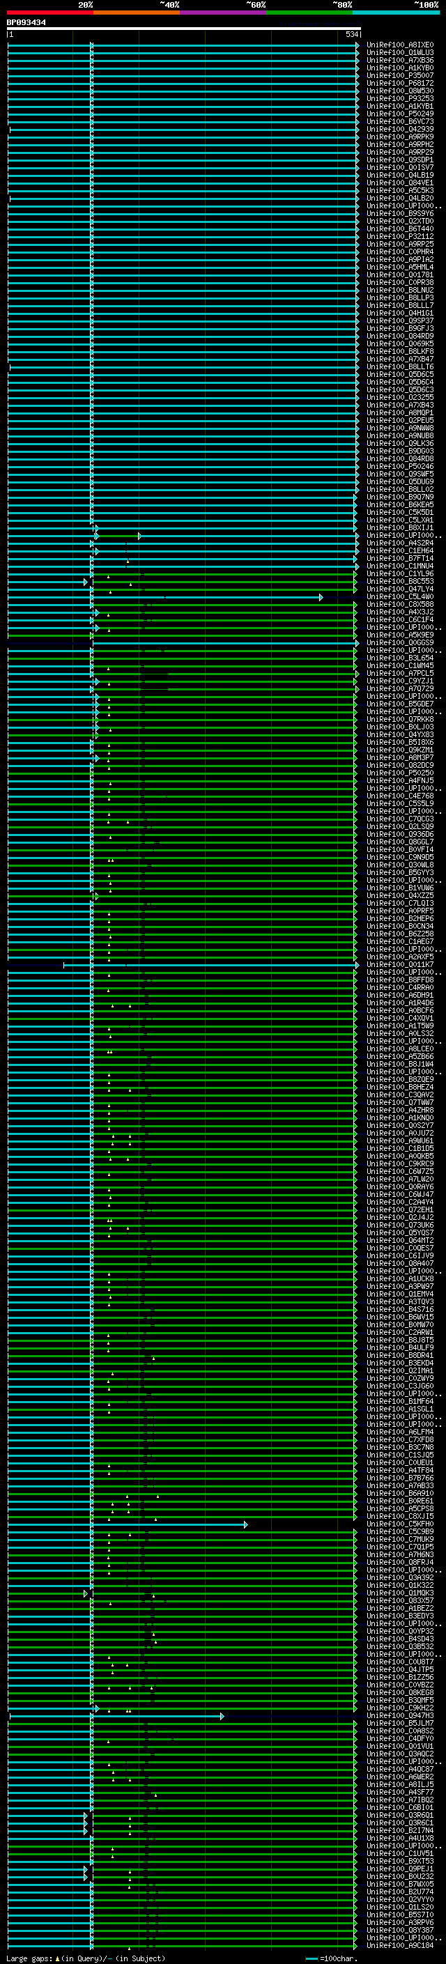Select hit label UniRef100_B9S9Y6

400,213
